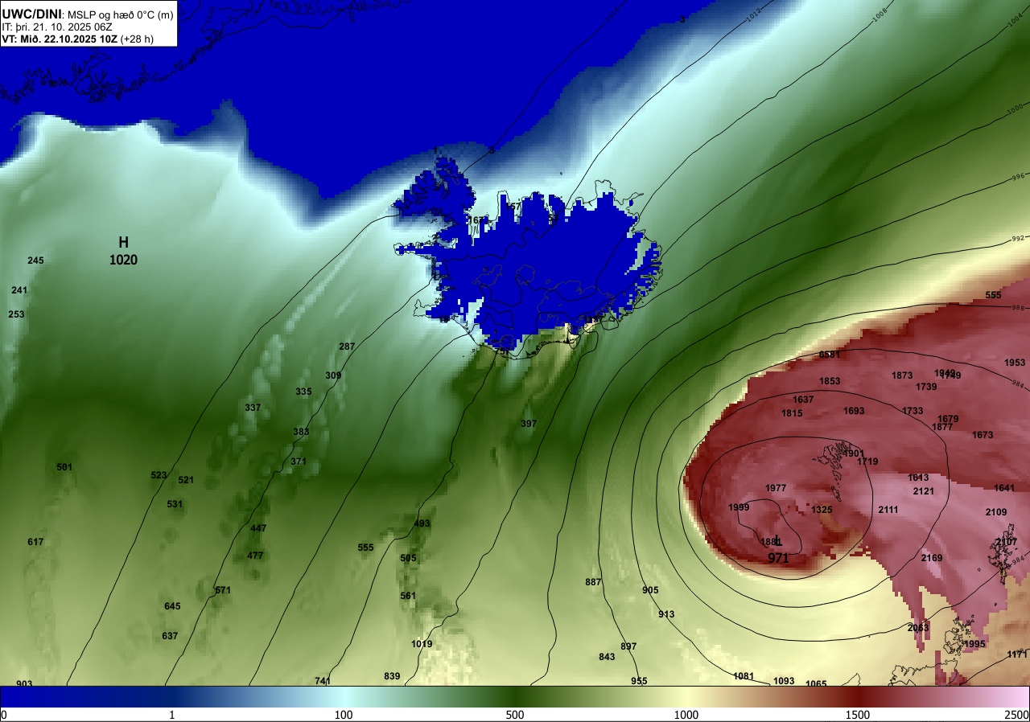Click the 241 height value

tap(19, 290)
